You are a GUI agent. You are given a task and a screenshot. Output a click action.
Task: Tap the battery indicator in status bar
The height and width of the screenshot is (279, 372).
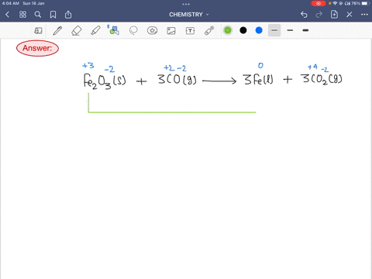click(365, 3)
